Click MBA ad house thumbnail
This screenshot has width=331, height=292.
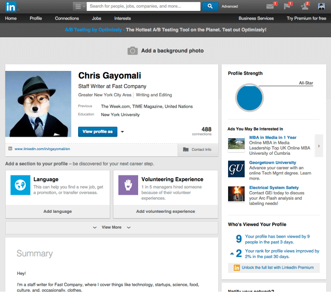pyautogui.click(x=236, y=144)
